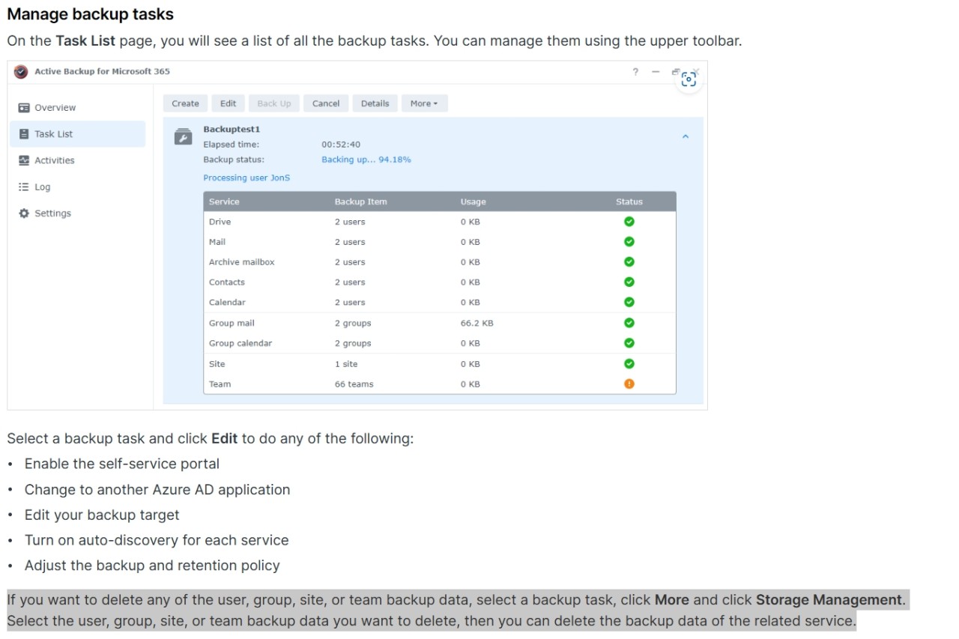Click the Active Backup for Microsoft 365 app icon
The image size is (959, 639).
point(19,71)
